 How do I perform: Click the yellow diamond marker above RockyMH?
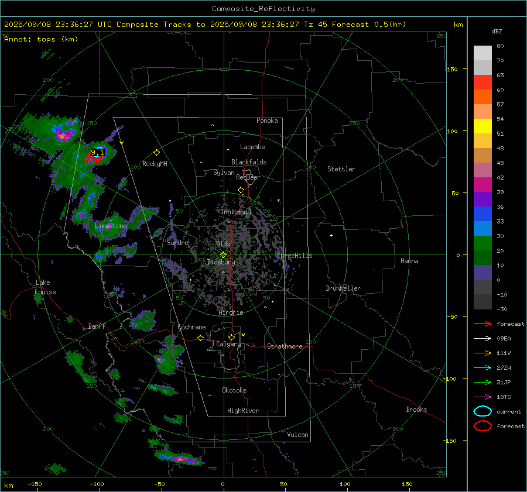(x=156, y=153)
